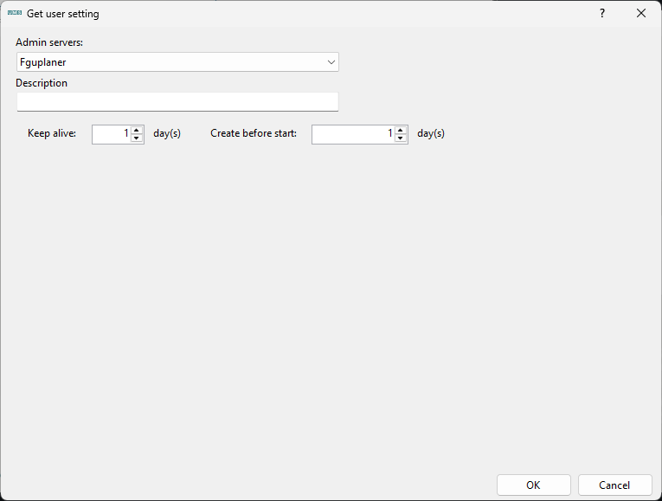Click the application icon in title bar

point(15,14)
